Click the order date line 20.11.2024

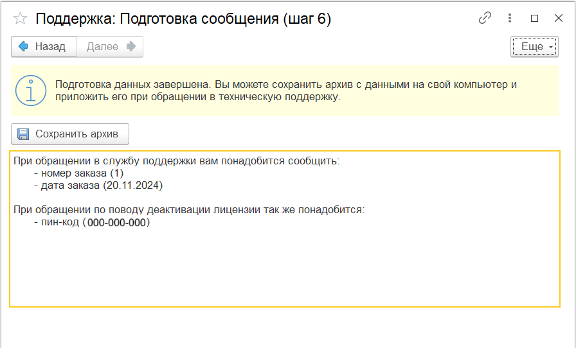[x=98, y=186]
